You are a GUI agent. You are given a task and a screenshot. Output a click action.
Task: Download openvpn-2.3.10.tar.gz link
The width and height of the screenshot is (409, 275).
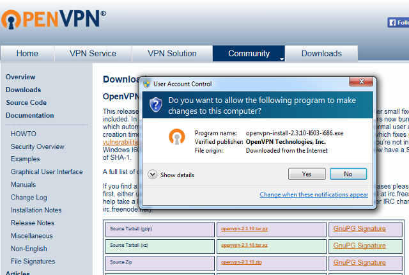(x=244, y=229)
